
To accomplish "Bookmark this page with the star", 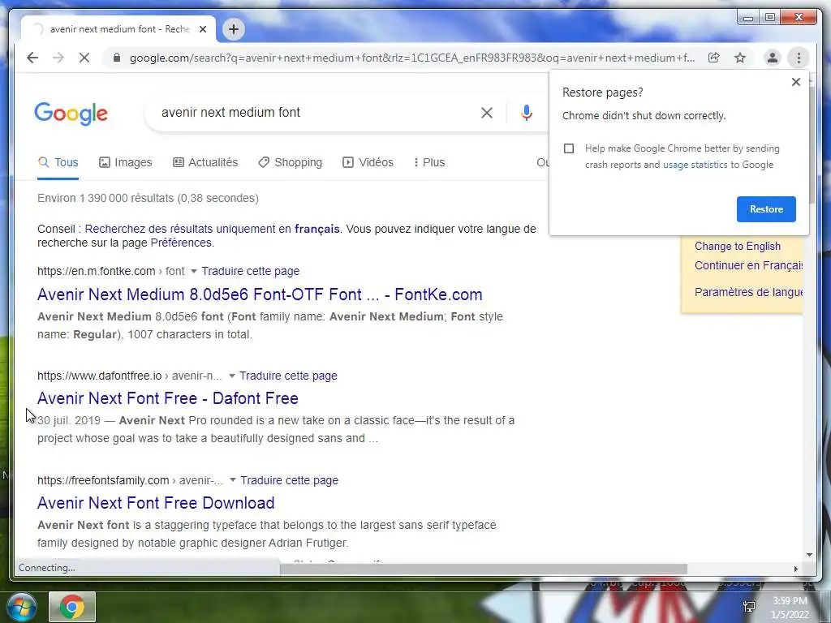I will [x=740, y=58].
